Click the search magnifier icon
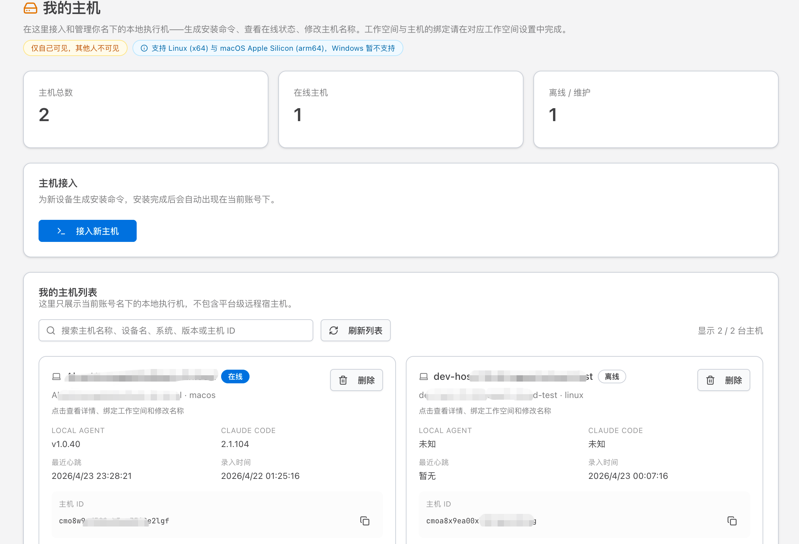The image size is (799, 544). point(51,330)
